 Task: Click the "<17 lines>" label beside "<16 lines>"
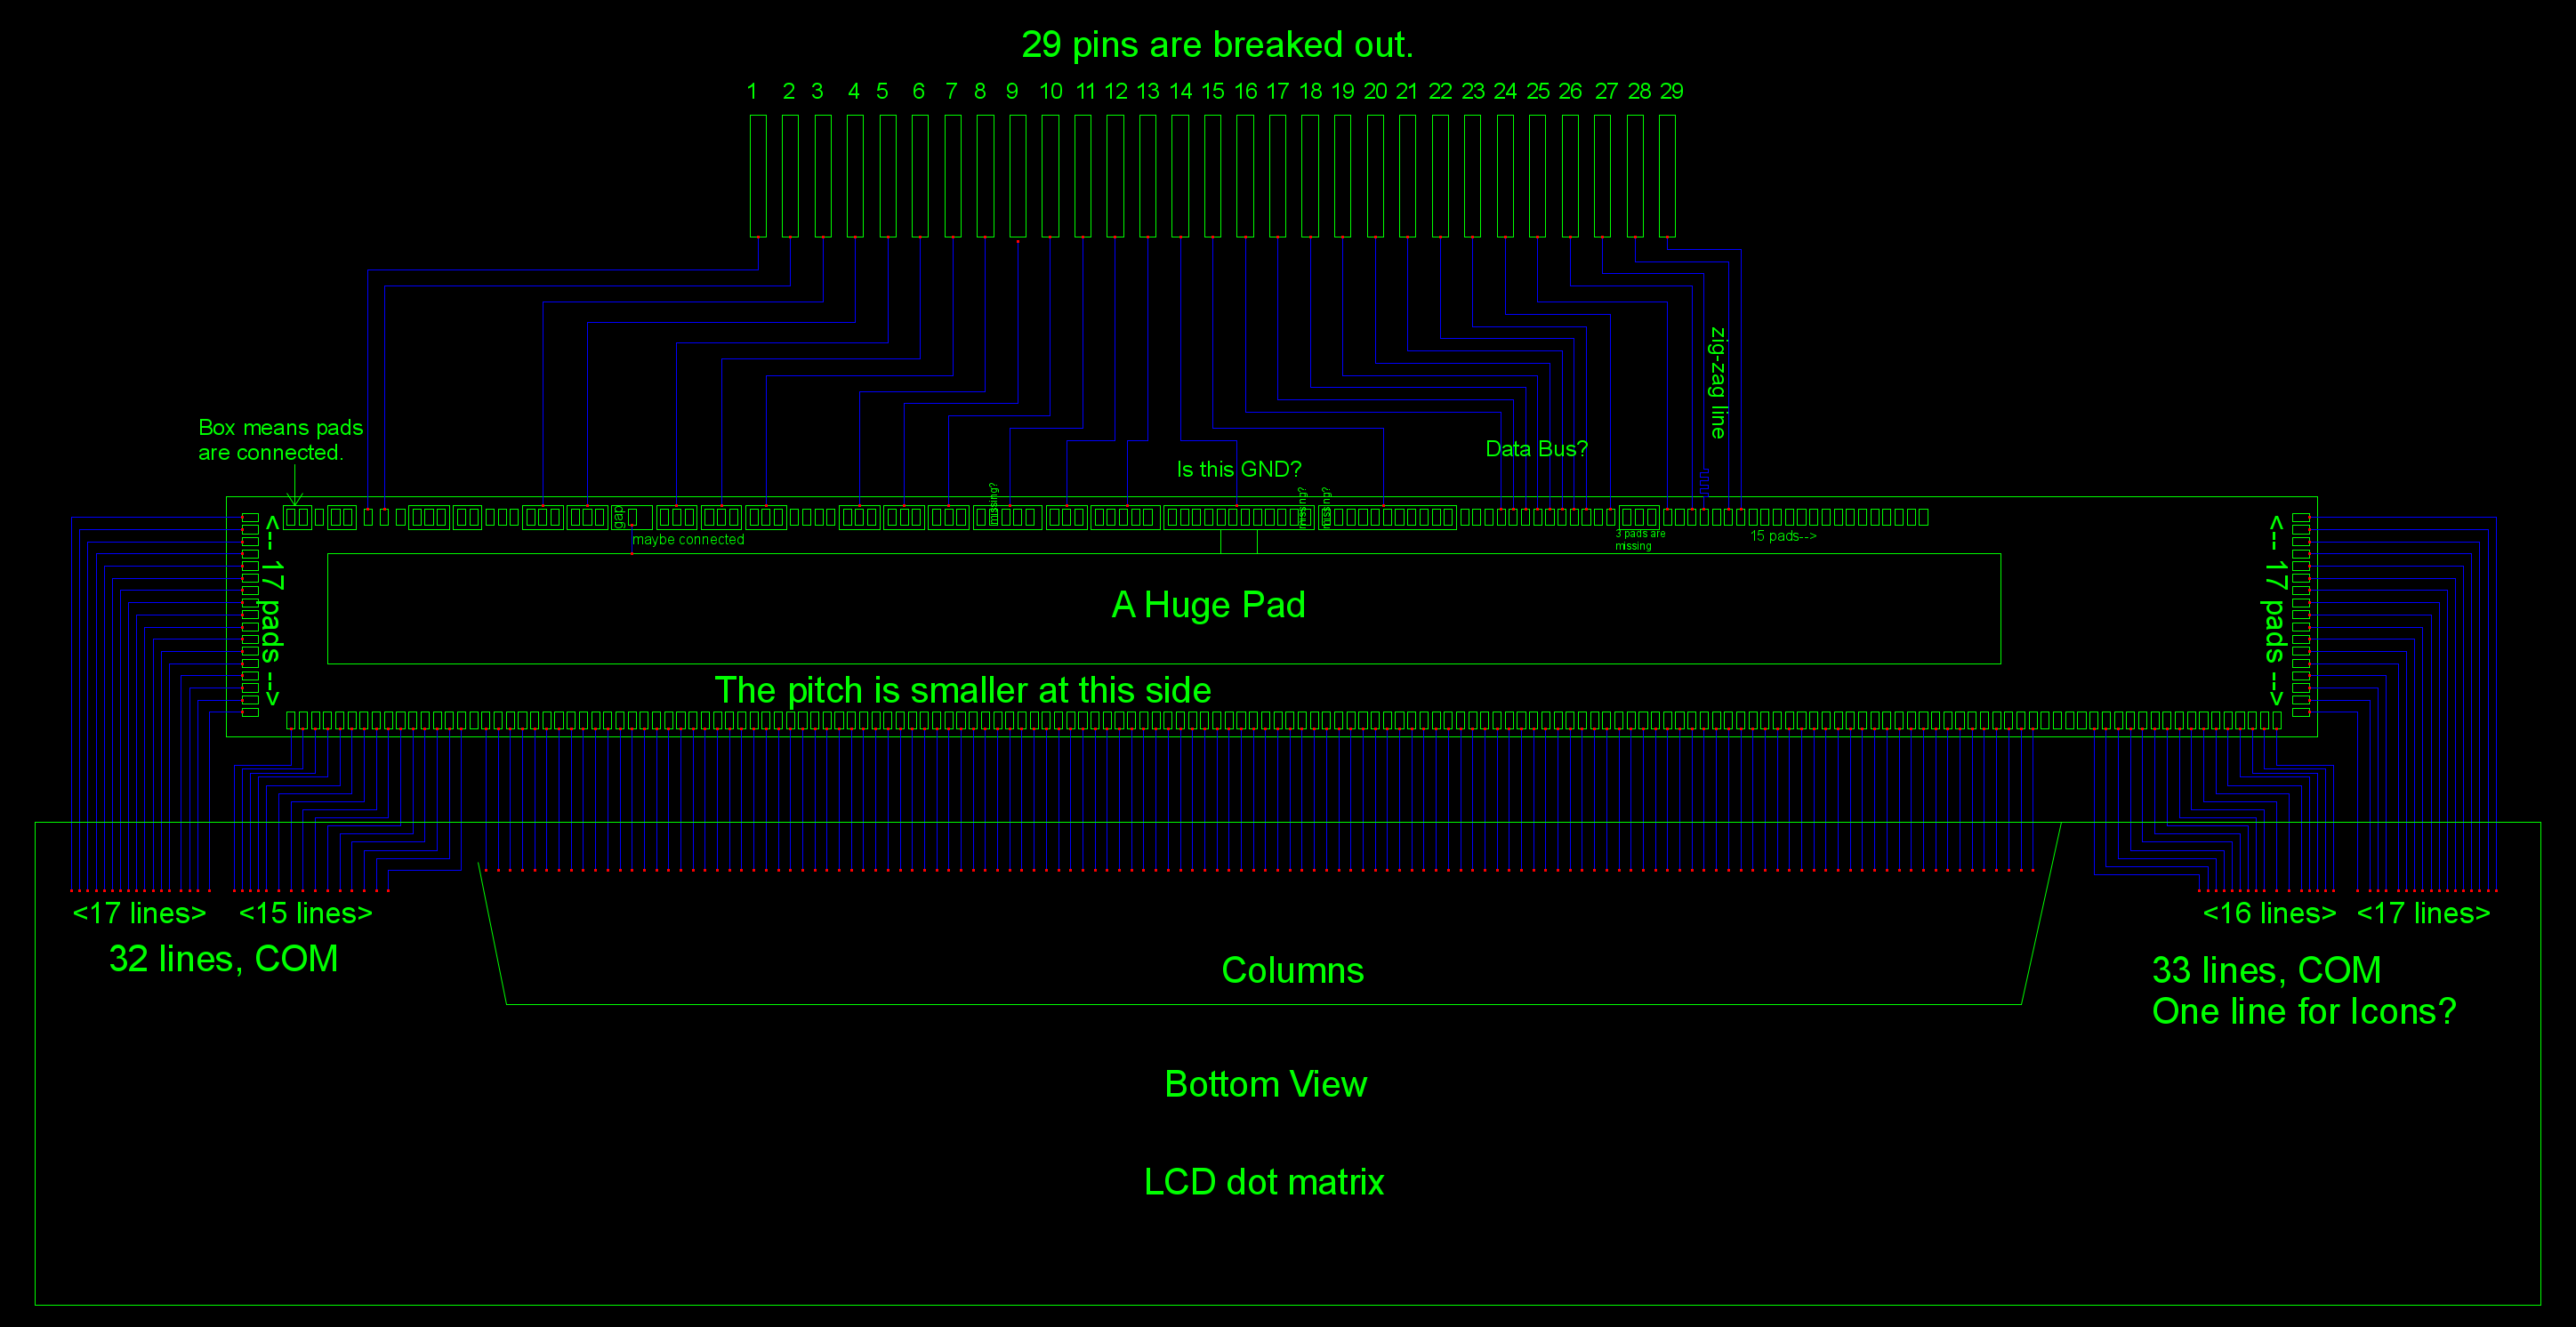pyautogui.click(x=2423, y=914)
